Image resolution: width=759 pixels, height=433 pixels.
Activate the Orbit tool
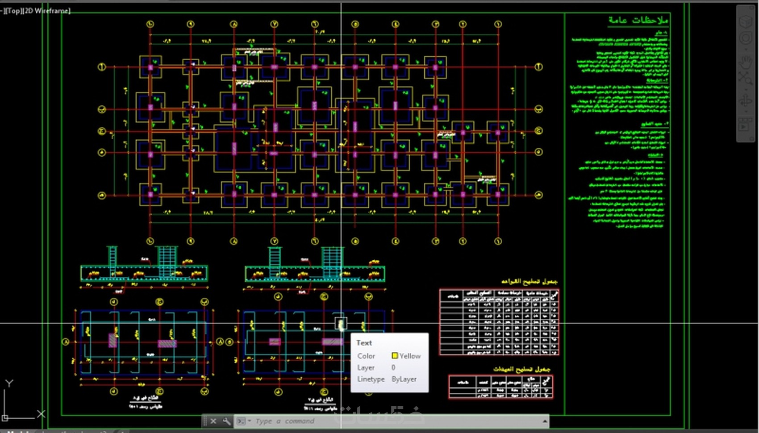[x=746, y=101]
